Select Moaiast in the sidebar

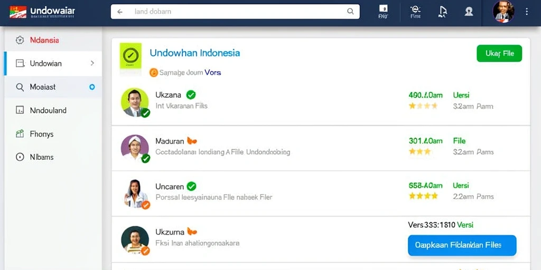click(x=53, y=87)
